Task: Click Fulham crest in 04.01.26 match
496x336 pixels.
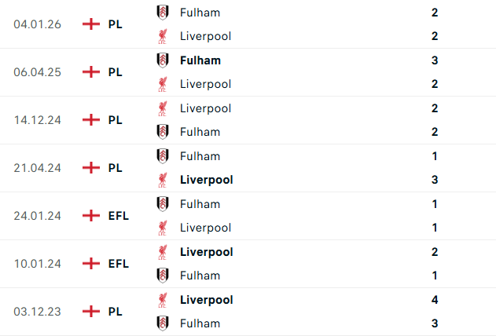Action: click(163, 13)
